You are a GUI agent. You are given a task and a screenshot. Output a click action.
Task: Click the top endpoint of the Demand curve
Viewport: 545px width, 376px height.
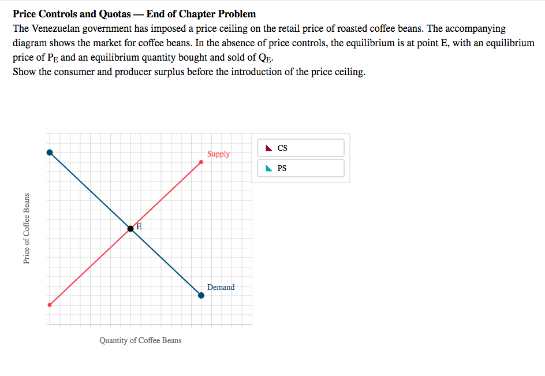50,152
